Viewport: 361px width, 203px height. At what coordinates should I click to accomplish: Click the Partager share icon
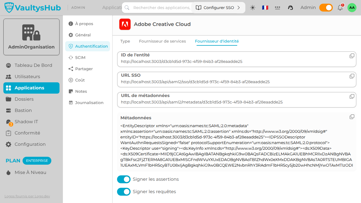tap(71, 69)
